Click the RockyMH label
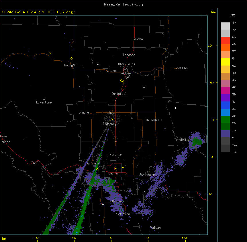The image size is (247, 242). coord(70,65)
